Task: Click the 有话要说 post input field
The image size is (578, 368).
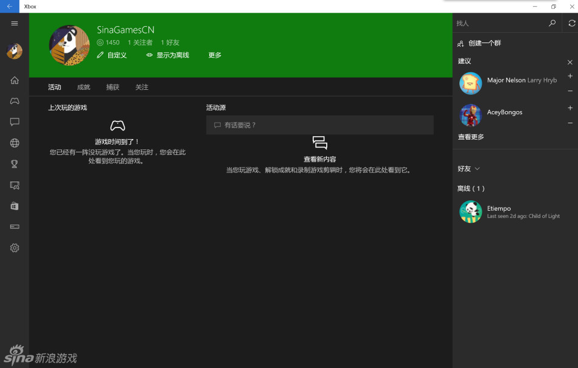Action: coord(319,125)
